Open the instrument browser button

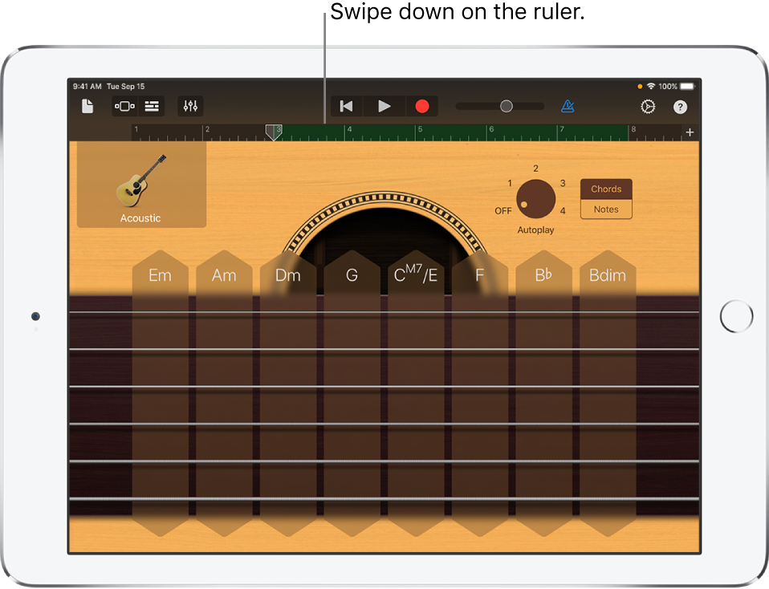click(x=124, y=106)
